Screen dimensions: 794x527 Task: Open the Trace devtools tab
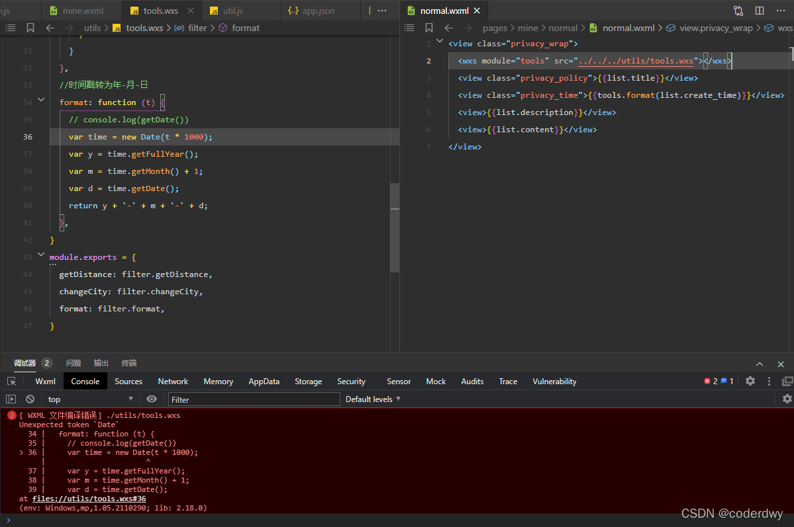pos(508,382)
